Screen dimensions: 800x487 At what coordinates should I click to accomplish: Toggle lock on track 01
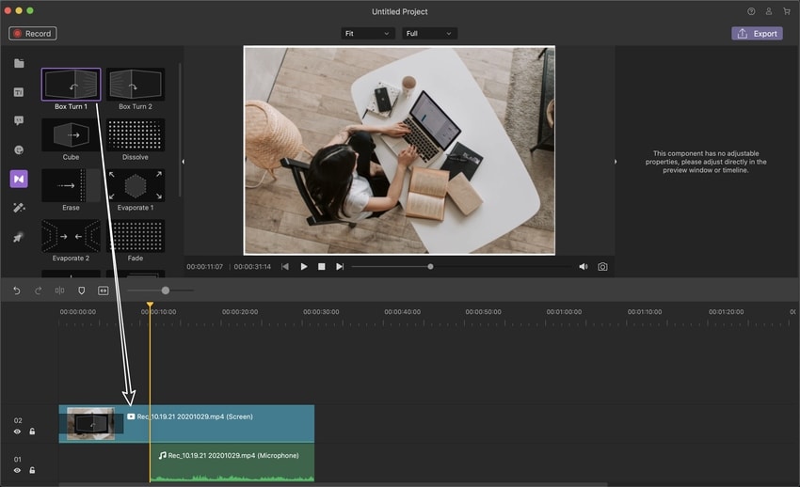32,470
